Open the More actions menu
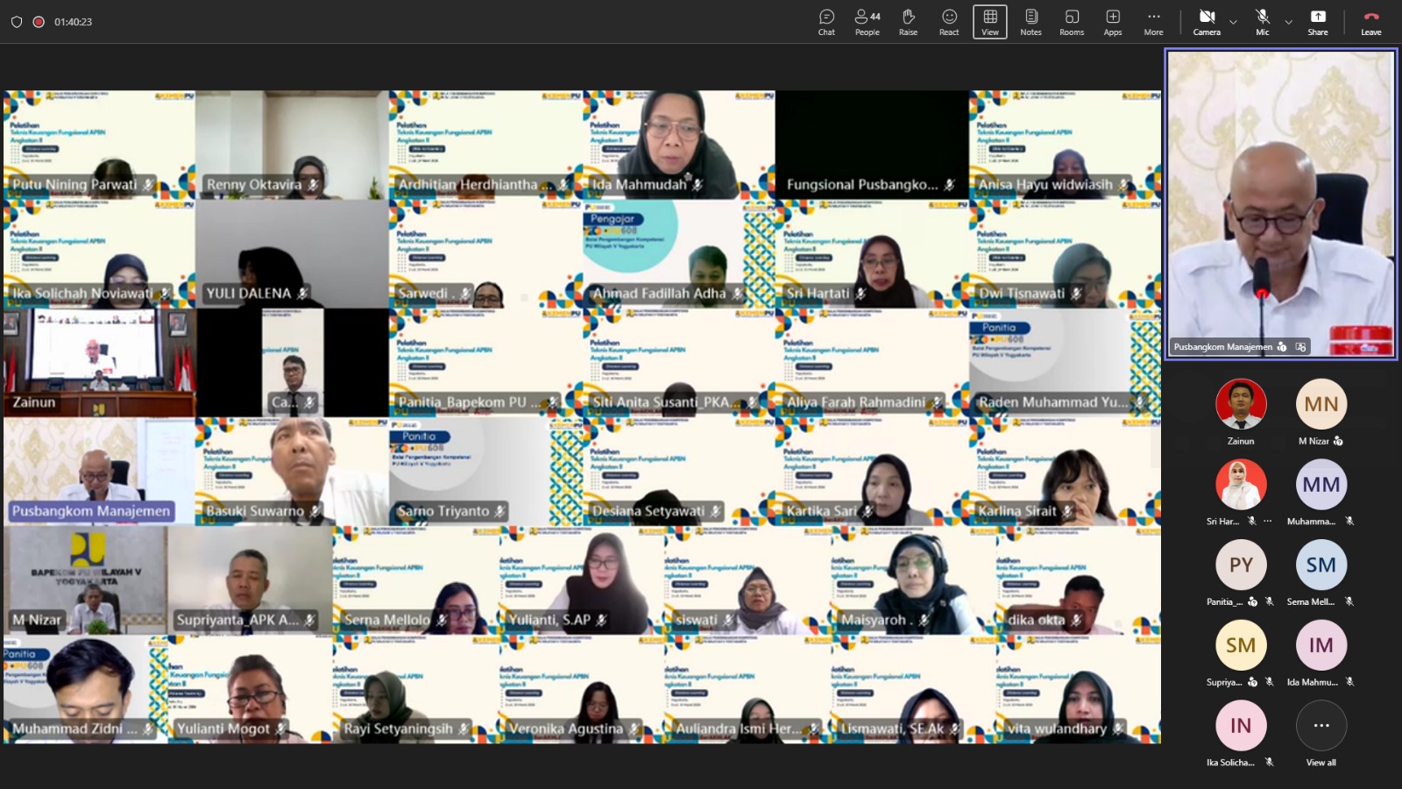The width and height of the screenshot is (1402, 789). [x=1153, y=22]
